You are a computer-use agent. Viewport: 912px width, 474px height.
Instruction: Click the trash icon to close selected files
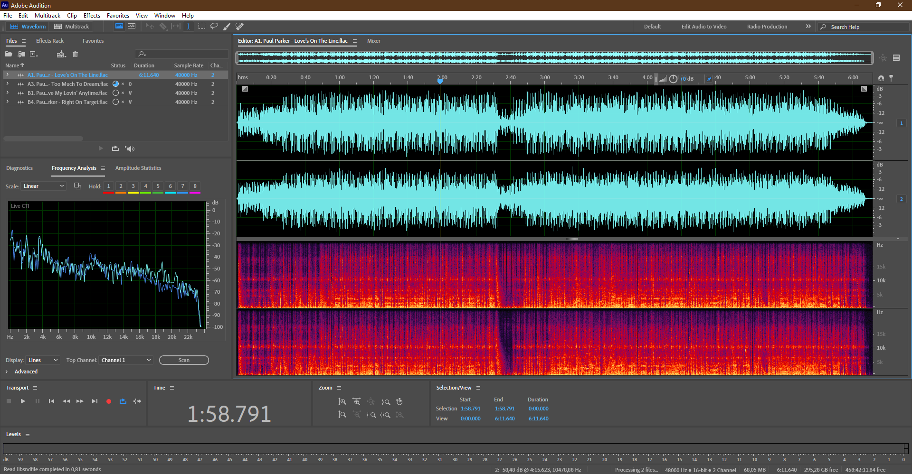pyautogui.click(x=75, y=54)
